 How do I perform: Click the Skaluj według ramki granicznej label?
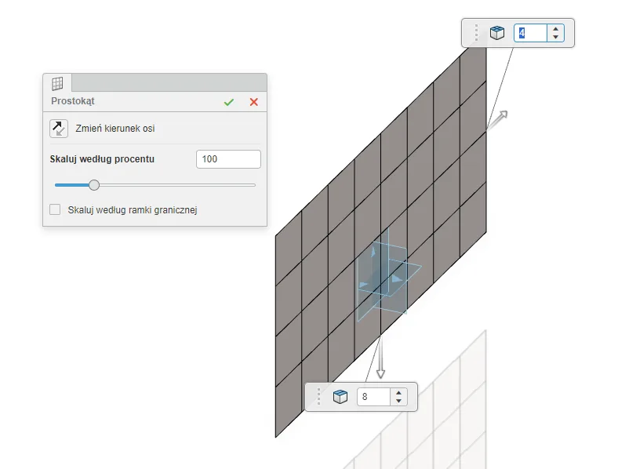point(133,210)
